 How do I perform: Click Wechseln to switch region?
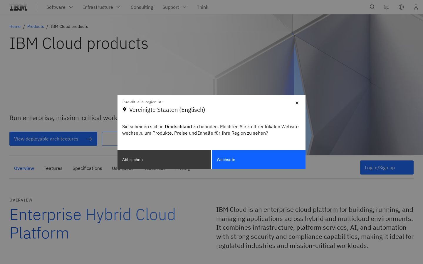[x=258, y=160]
